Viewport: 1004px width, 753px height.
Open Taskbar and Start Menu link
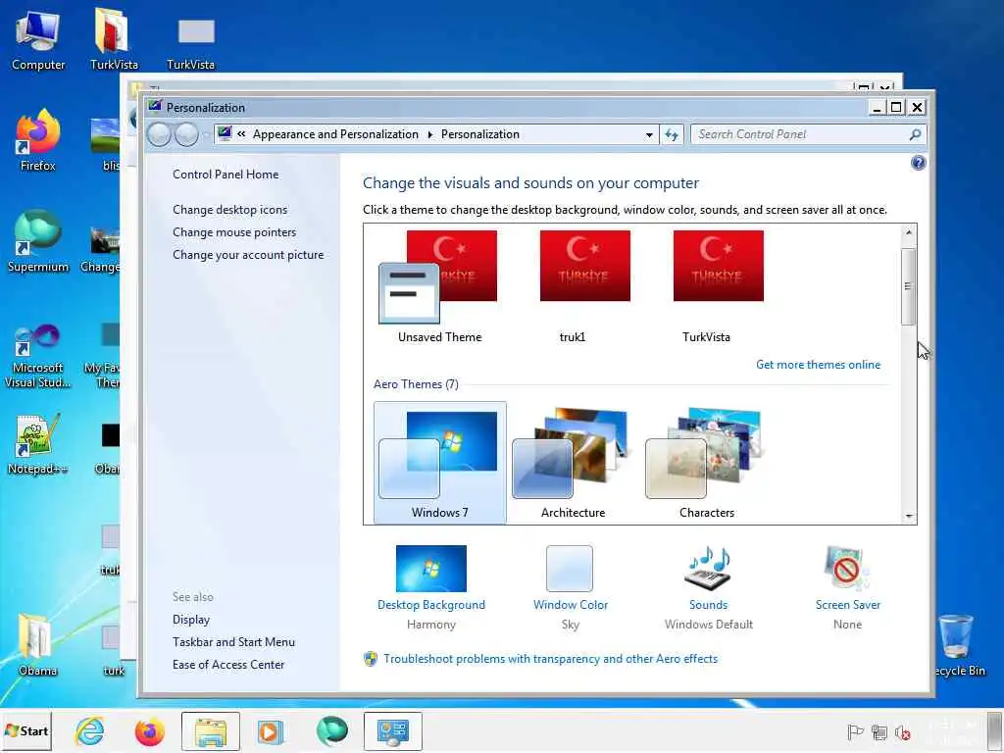[x=233, y=641]
